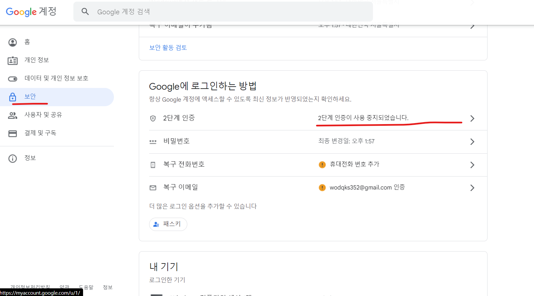The image size is (534, 296).
Task: Open the 비밀번호 row
Action: [313, 142]
